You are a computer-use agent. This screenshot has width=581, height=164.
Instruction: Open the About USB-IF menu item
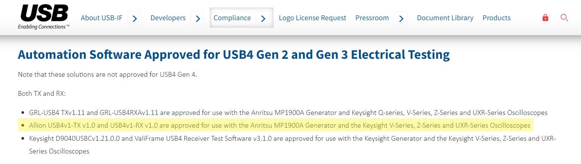(x=101, y=18)
